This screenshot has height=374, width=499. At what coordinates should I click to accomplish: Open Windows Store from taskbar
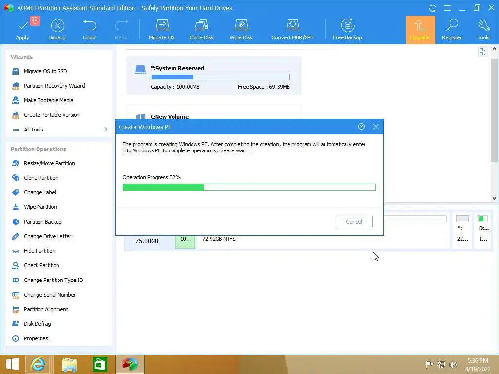pyautogui.click(x=99, y=364)
